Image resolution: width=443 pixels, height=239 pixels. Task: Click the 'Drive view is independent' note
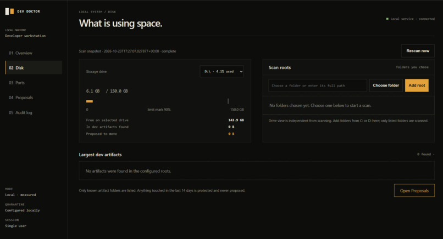[348, 121]
